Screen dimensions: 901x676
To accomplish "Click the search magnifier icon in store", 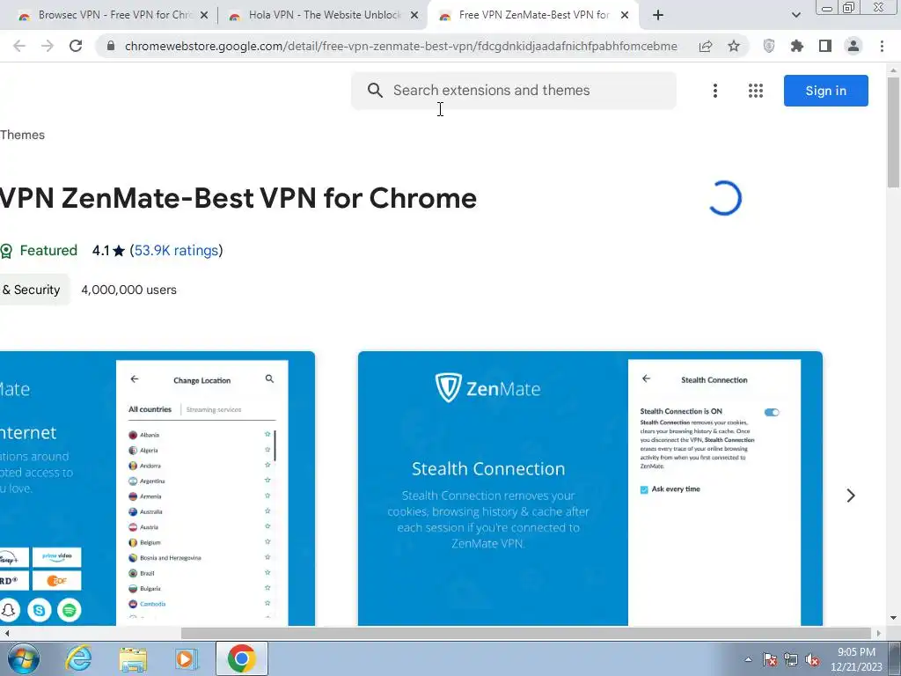I will (x=375, y=91).
